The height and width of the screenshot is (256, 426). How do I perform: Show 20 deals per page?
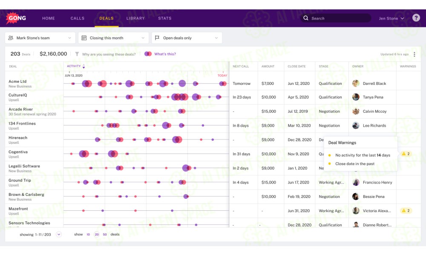point(97,234)
